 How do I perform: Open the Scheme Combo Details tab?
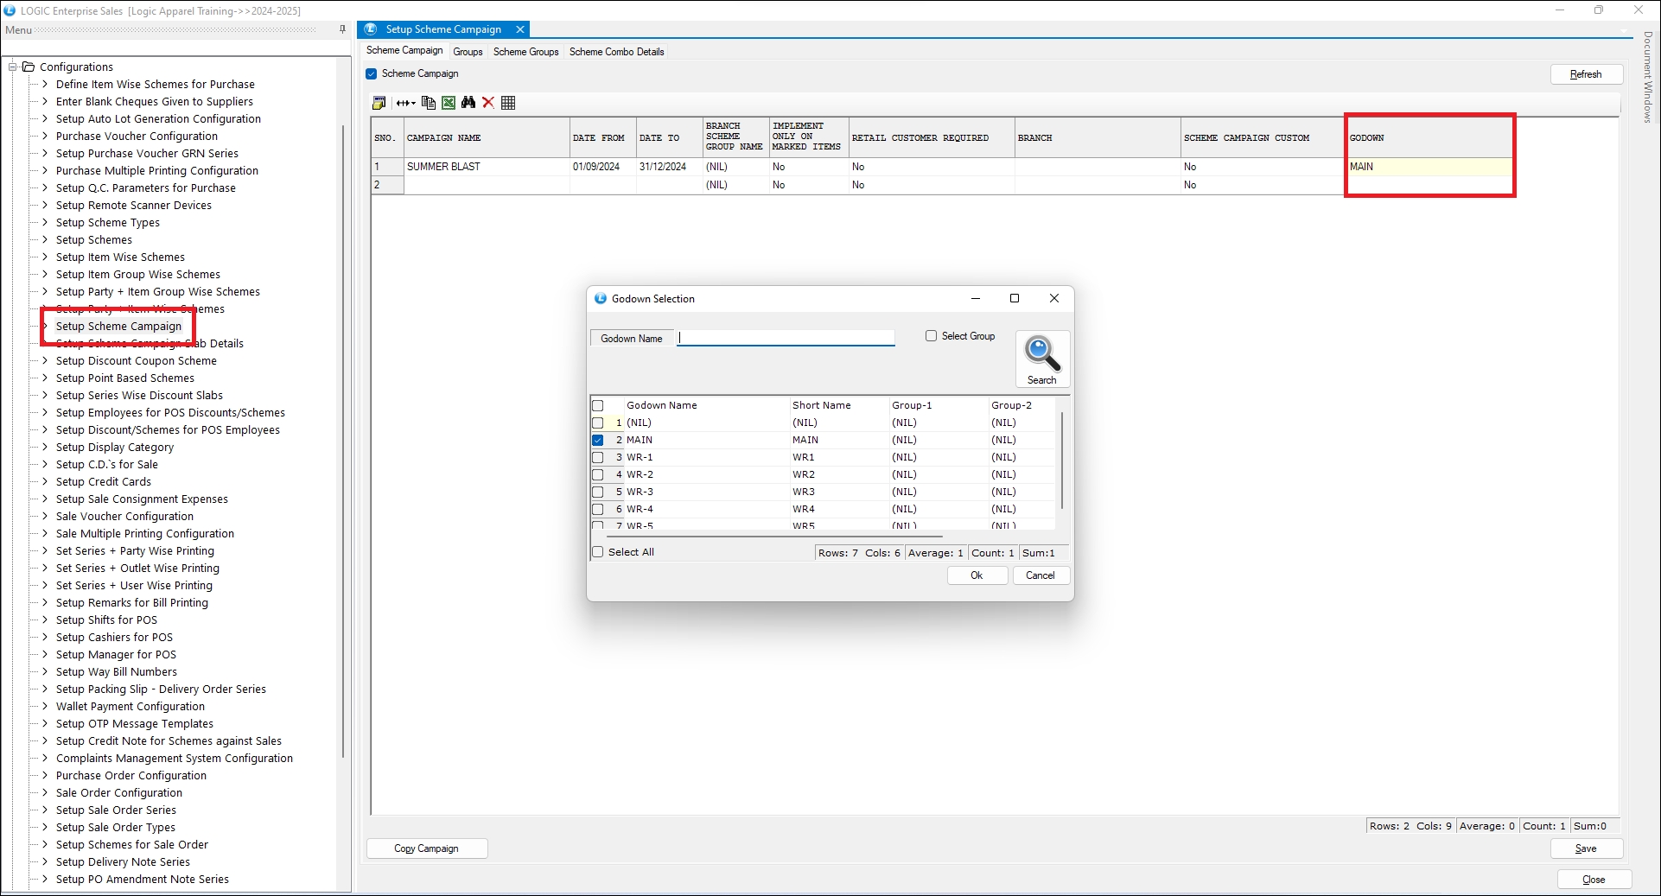pos(616,52)
